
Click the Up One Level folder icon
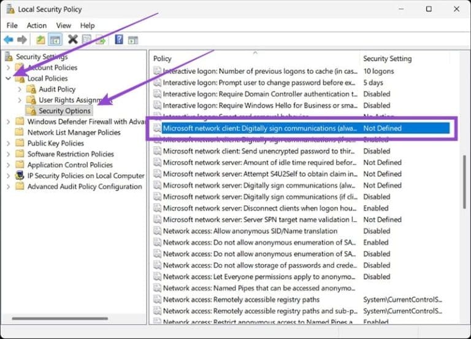pyautogui.click(x=40, y=39)
